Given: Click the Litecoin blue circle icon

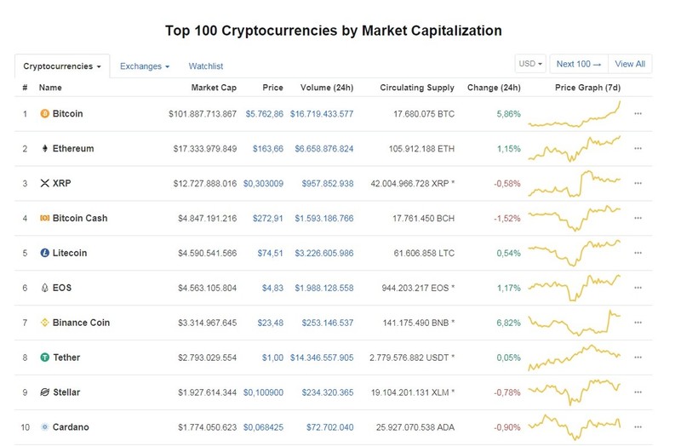Looking at the screenshot, I should [45, 253].
